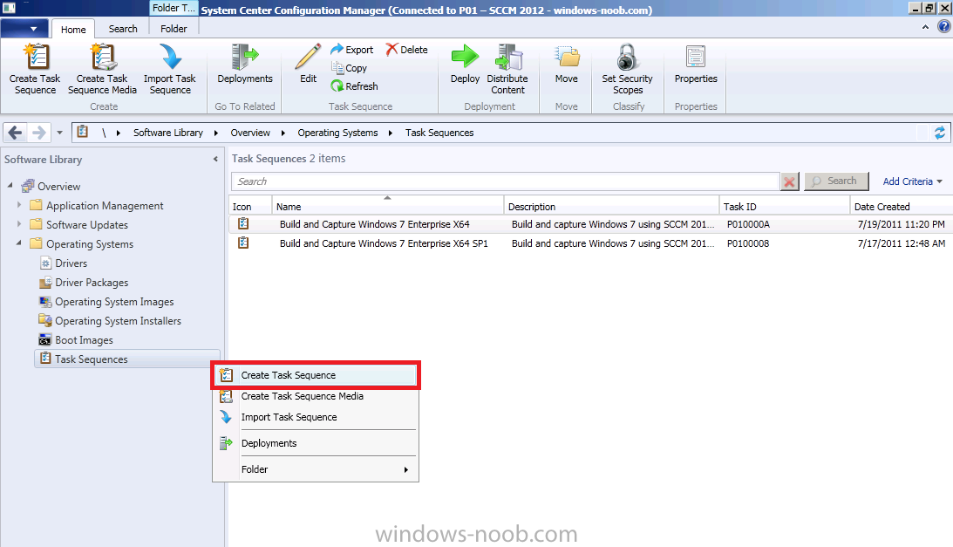The height and width of the screenshot is (547, 953).
Task: Collapse the Overview tree node
Action: pos(10,185)
